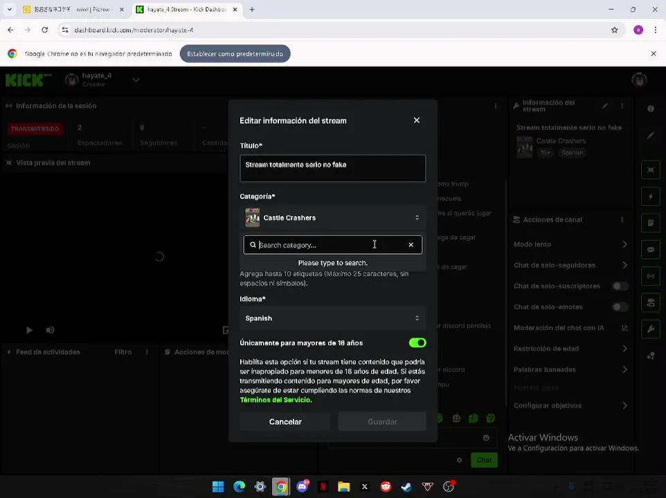The height and width of the screenshot is (498, 666).
Task: Expand the hayate_4 channel selector chevron
Action: coord(136,80)
